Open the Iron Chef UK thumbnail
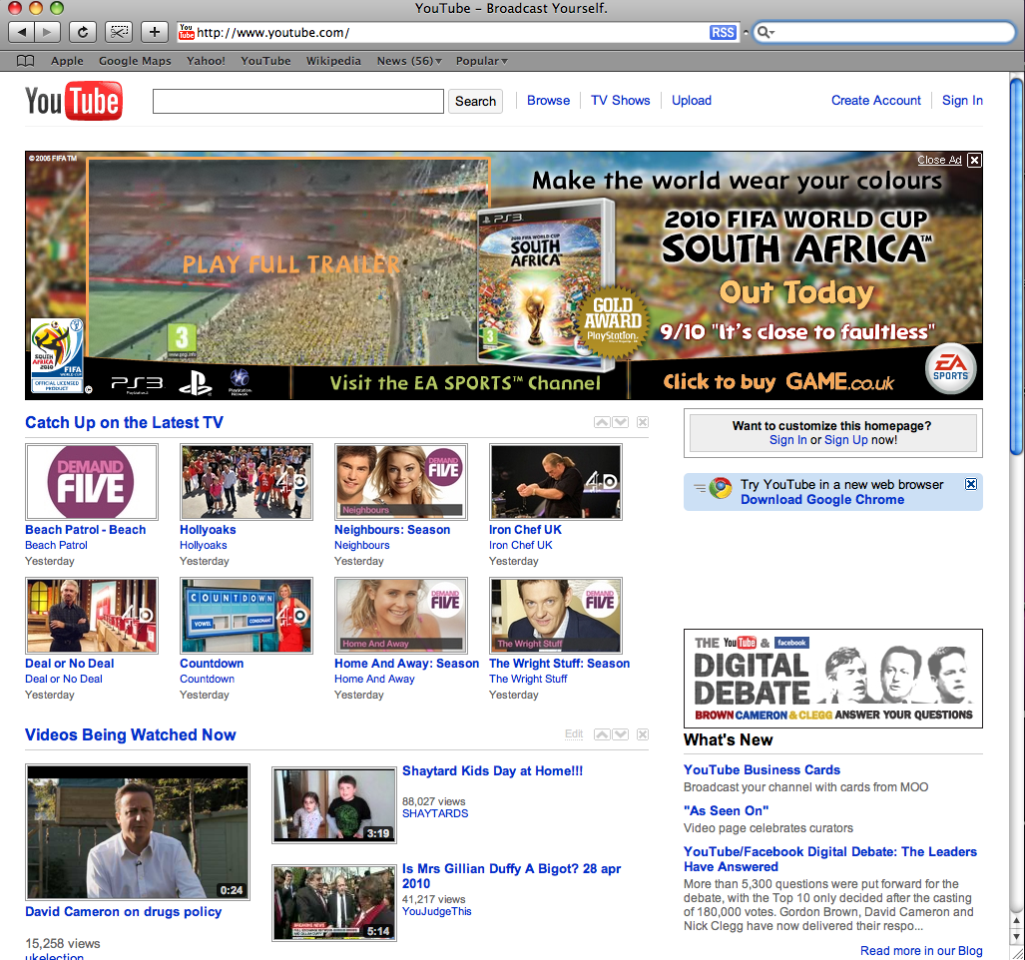This screenshot has height=960, width=1025. [x=556, y=482]
